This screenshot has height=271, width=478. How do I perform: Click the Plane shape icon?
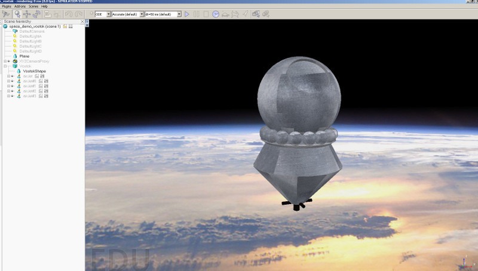click(15, 56)
